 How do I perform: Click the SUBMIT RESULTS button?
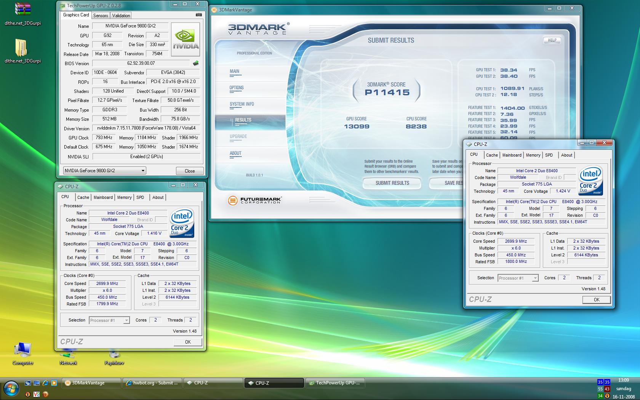pos(392,183)
